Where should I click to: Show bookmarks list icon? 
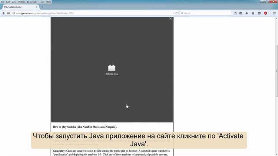click(x=241, y=13)
